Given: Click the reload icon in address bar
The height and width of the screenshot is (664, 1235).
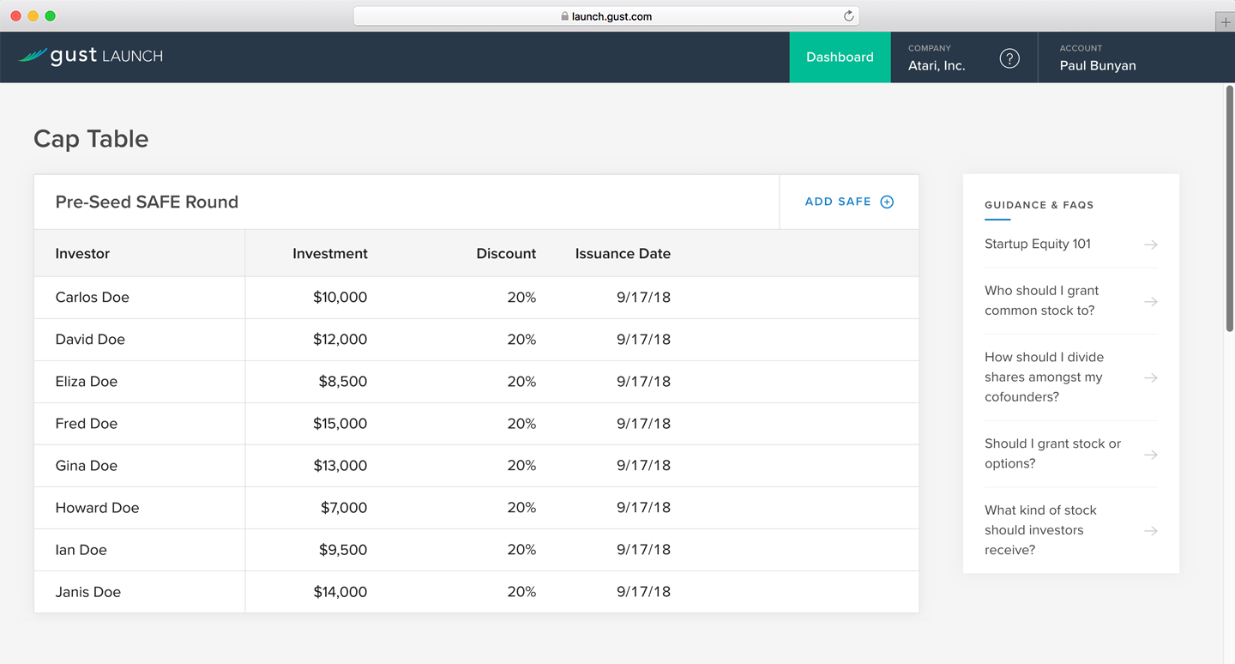Looking at the screenshot, I should pos(848,16).
